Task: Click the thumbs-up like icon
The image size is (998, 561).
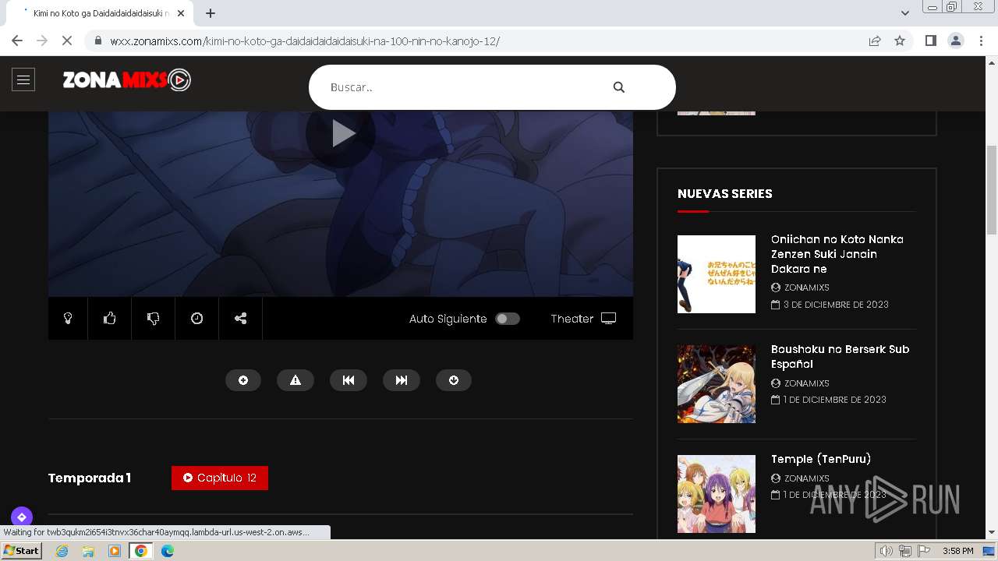Action: 110,318
